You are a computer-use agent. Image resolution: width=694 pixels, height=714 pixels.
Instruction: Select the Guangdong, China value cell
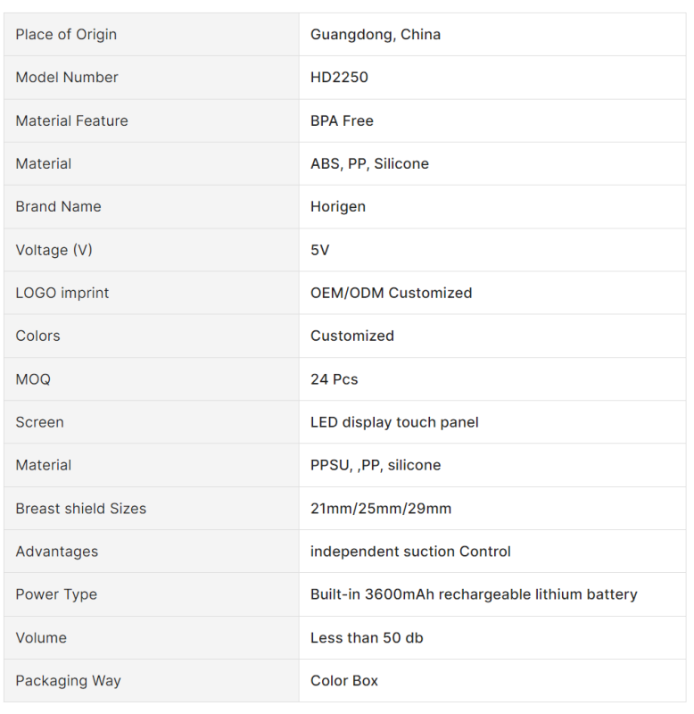click(x=376, y=35)
